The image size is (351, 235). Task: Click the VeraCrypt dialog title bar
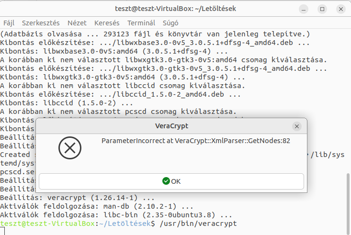[x=171, y=126]
